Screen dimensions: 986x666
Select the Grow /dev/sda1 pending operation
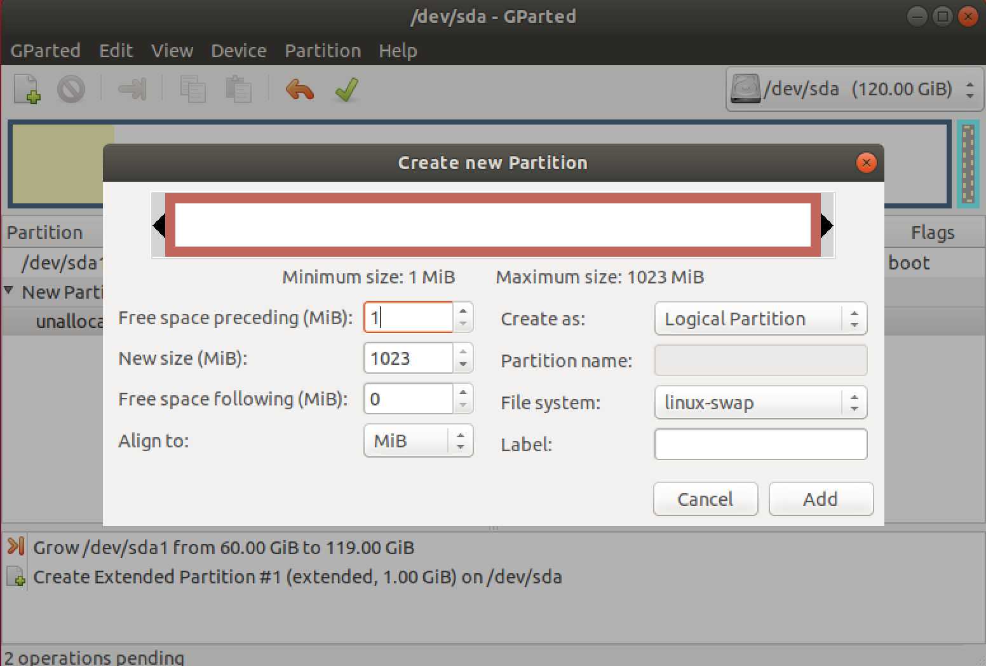(x=224, y=547)
